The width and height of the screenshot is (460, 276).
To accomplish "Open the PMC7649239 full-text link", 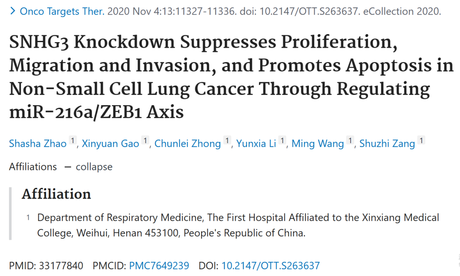I will tap(159, 266).
